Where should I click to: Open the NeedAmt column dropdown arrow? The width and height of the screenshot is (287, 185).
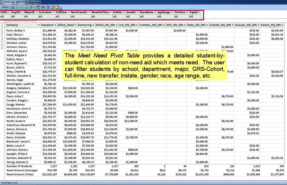point(55,25)
